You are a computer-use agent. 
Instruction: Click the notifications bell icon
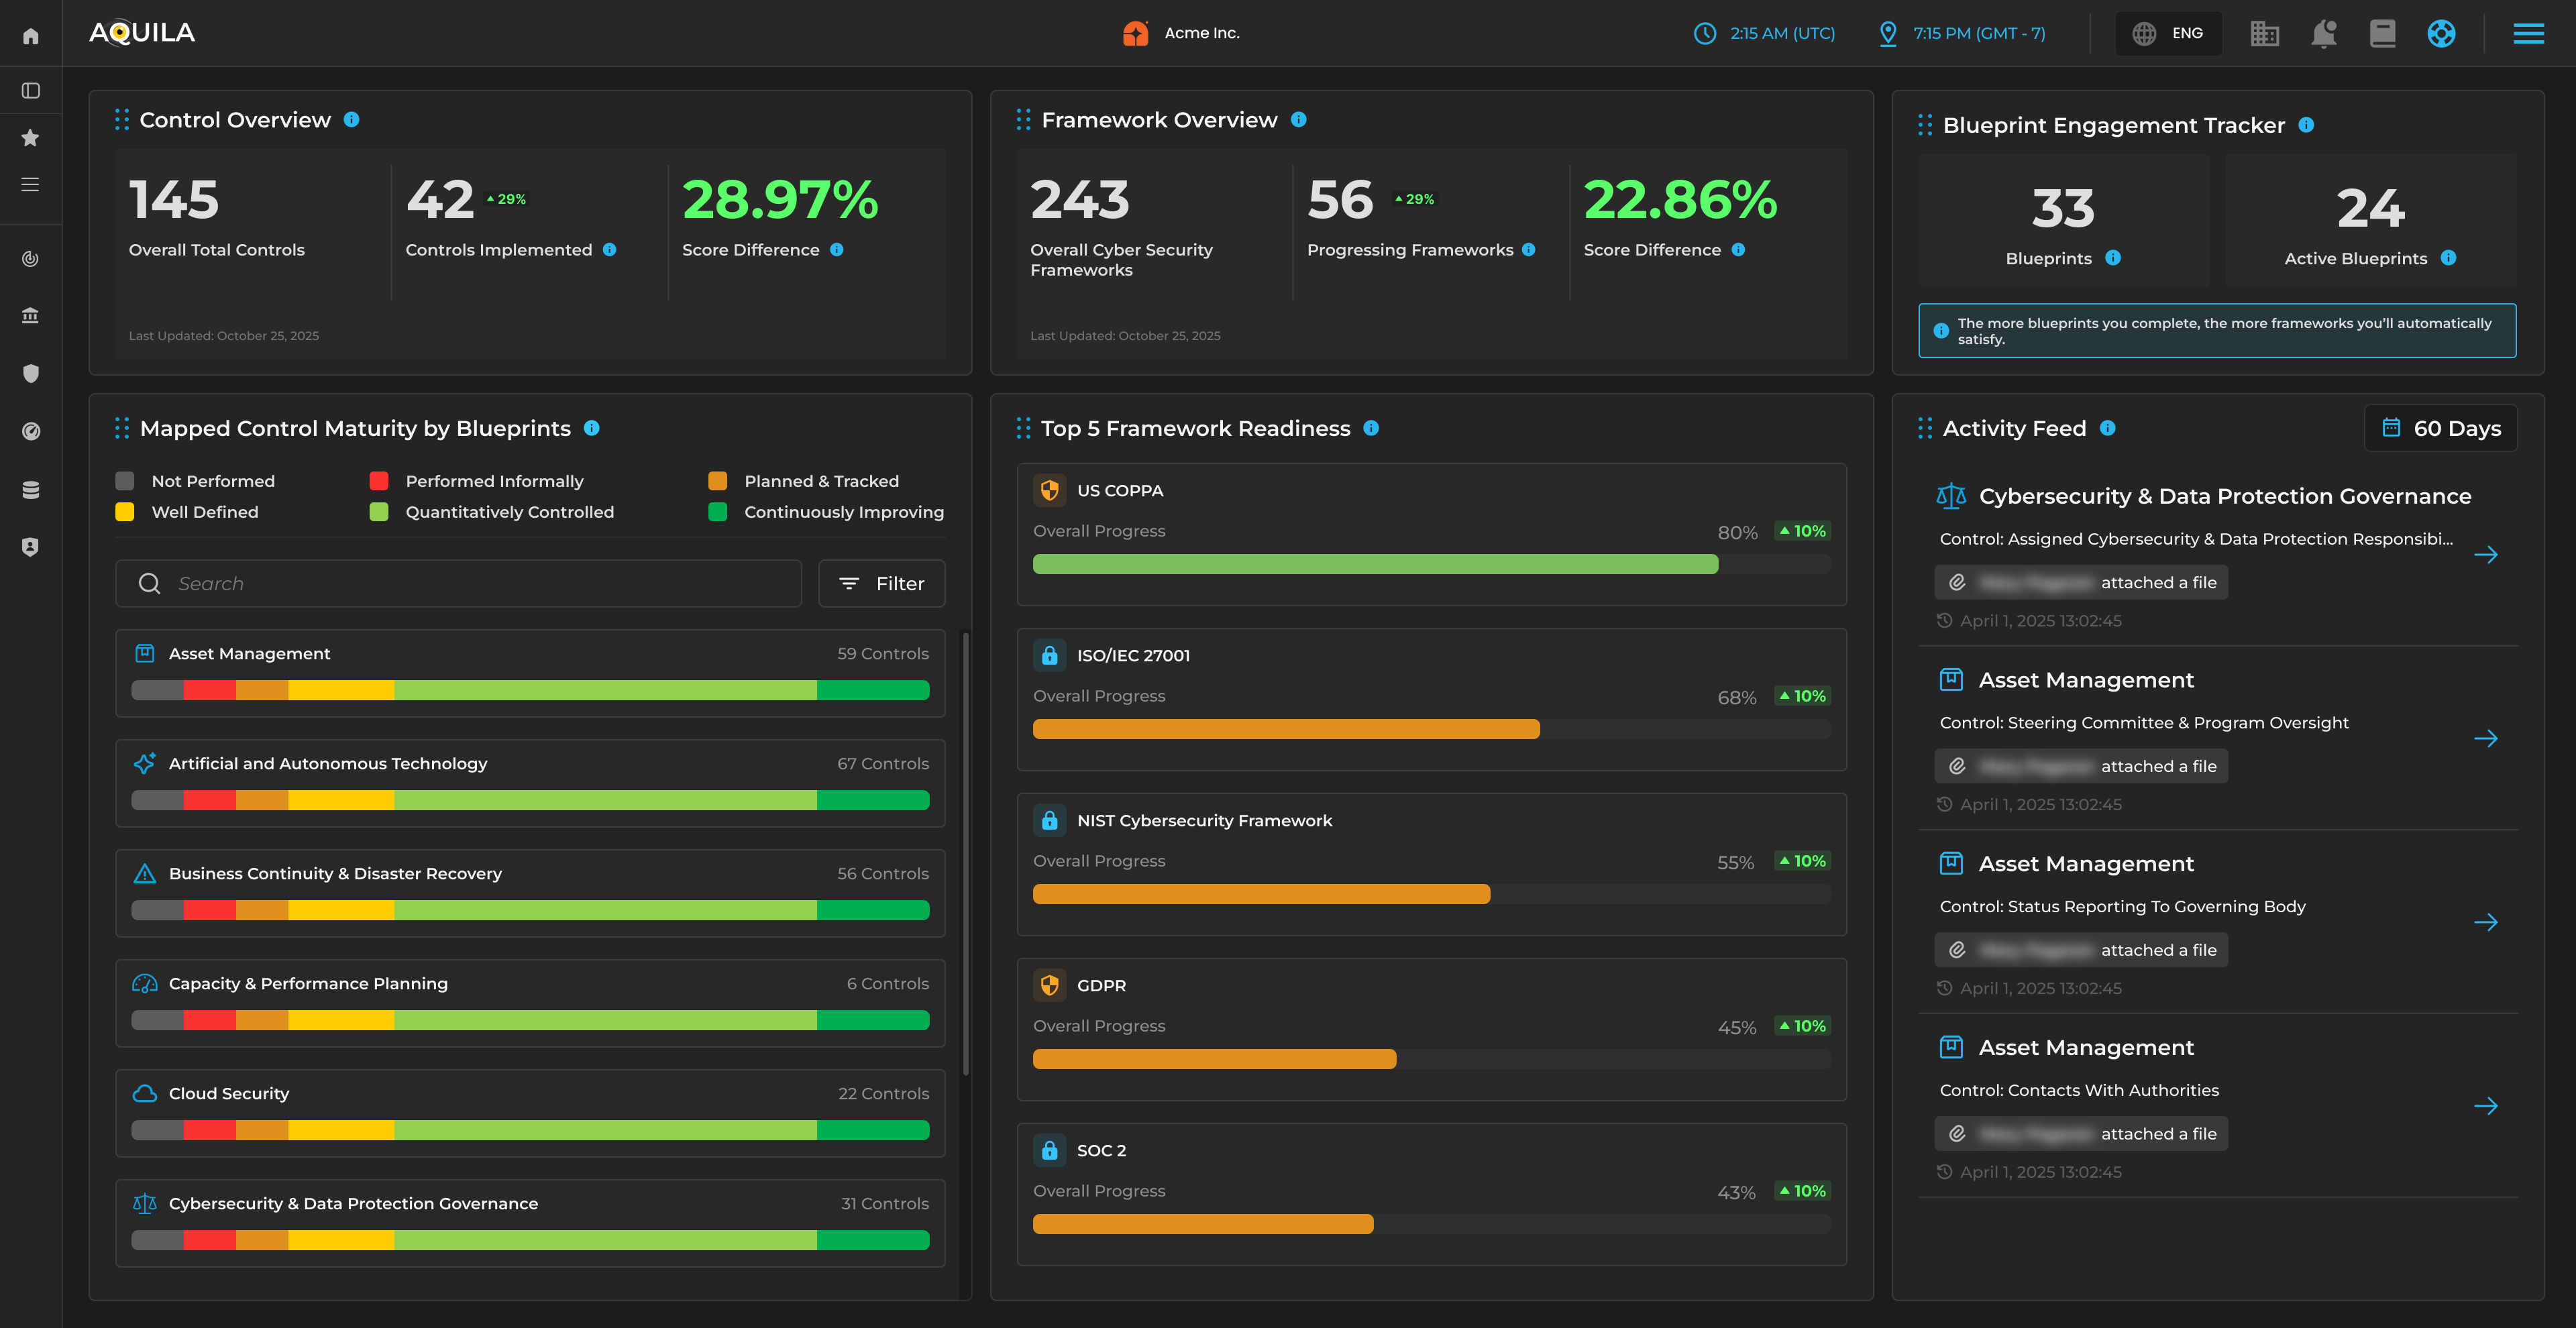(x=2323, y=33)
